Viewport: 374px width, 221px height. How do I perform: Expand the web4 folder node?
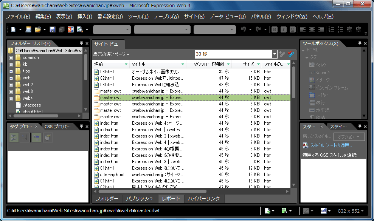11,99
